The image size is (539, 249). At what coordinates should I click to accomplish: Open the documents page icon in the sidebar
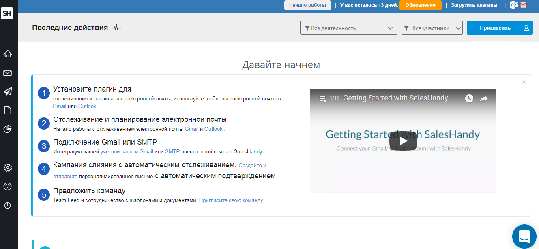(x=7, y=110)
